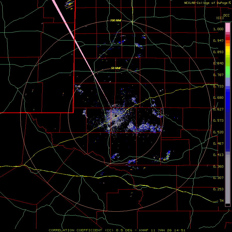Select the 0.627 color scale value
The width and height of the screenshot is (232, 232).
pyautogui.click(x=218, y=109)
